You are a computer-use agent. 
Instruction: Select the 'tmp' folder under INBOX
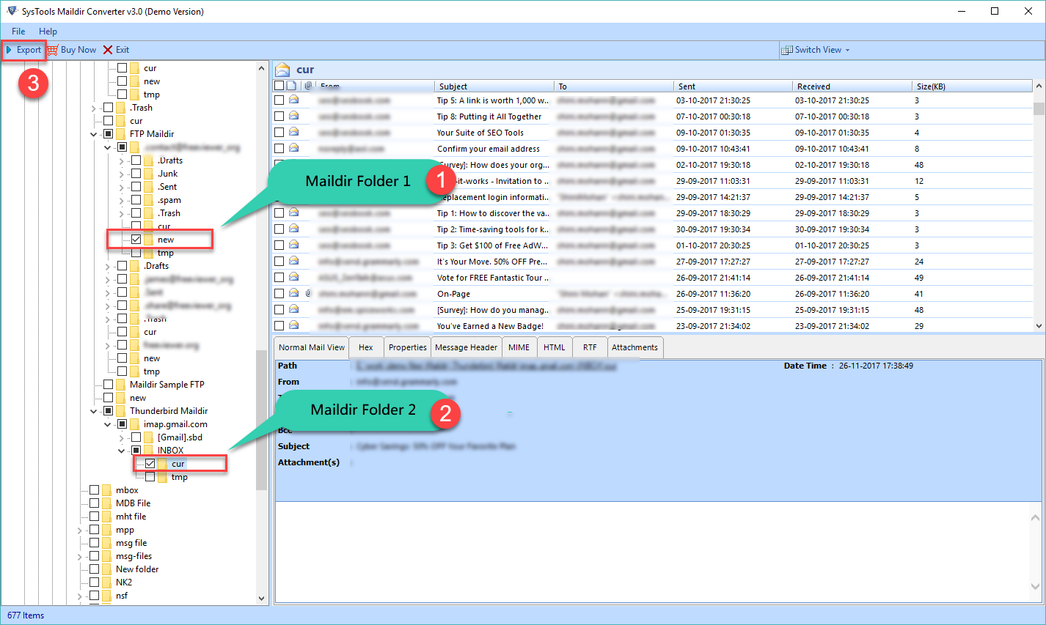179,477
